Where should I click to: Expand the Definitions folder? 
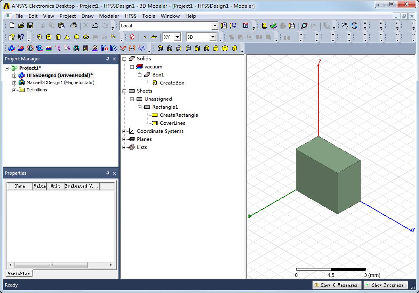(x=14, y=90)
